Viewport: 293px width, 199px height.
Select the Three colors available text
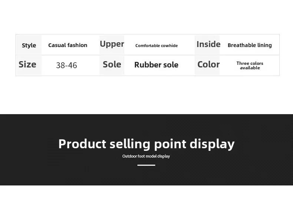point(250,66)
